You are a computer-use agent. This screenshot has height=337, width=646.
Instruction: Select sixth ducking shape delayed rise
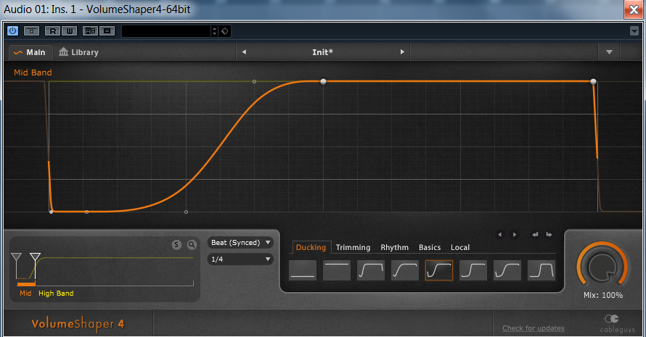(473, 270)
